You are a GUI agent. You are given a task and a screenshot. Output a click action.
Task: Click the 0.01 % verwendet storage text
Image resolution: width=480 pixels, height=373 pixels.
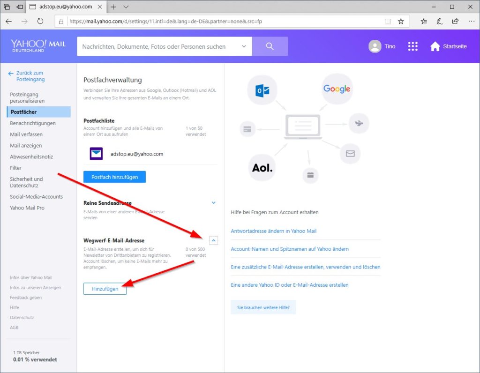point(35,359)
